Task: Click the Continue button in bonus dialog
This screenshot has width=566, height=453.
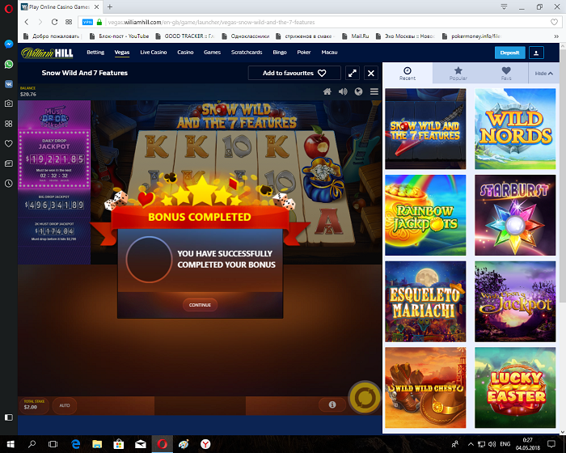Action: (200, 305)
